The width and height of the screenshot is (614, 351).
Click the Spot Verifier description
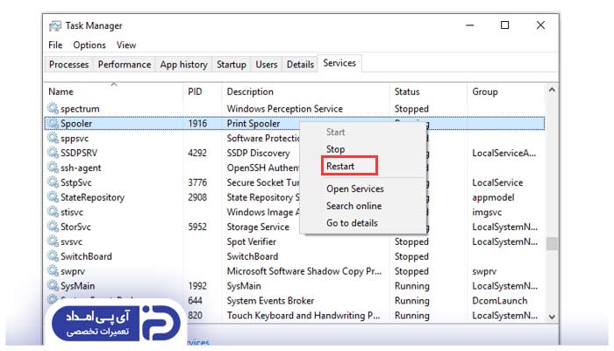252,241
